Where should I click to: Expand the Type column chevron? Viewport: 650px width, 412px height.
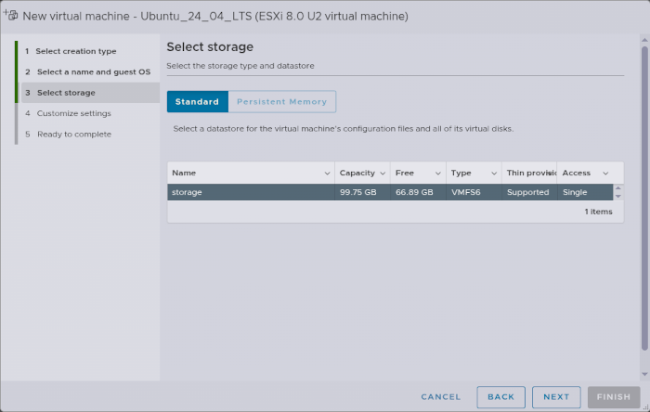(493, 174)
